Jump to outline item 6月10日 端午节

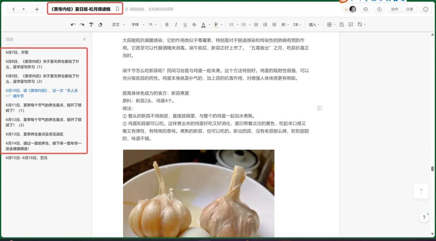point(42,93)
